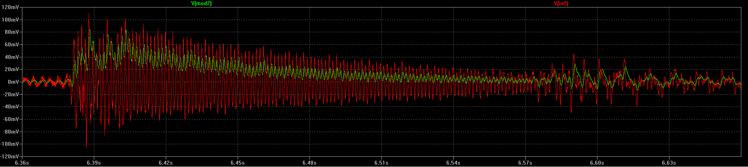Click the 6.63s time axis label
748x167 pixels.
[669, 163]
